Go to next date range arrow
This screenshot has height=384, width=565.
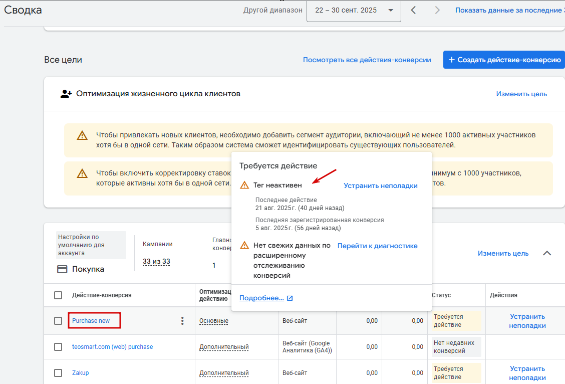pyautogui.click(x=437, y=10)
